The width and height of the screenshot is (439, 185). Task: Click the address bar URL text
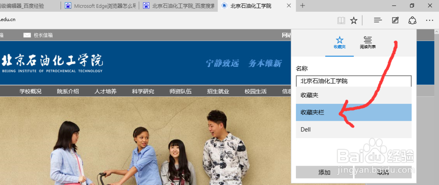click(x=8, y=20)
